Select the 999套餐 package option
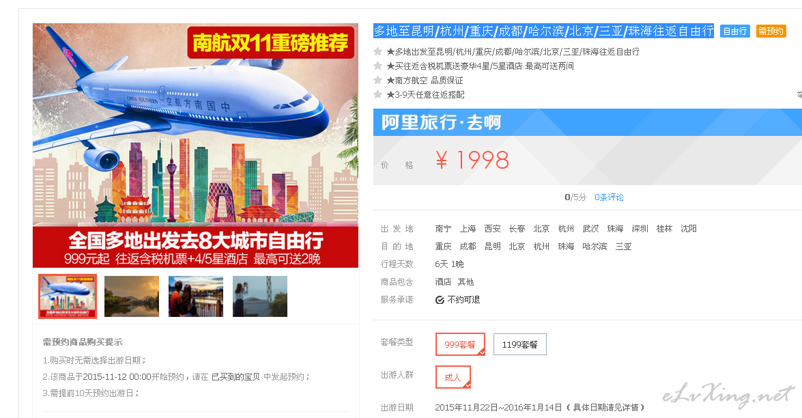The width and height of the screenshot is (802, 418). [460, 344]
